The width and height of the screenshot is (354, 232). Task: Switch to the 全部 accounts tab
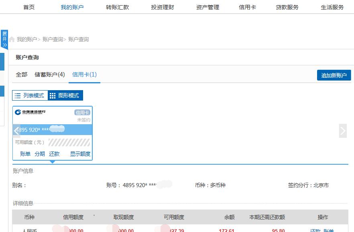tap(22, 75)
